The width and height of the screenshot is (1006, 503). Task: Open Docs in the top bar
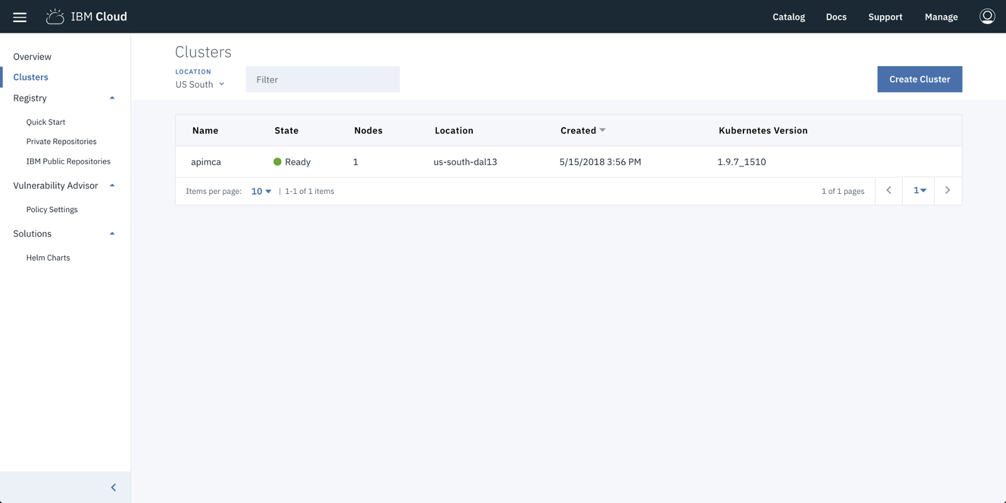(836, 17)
